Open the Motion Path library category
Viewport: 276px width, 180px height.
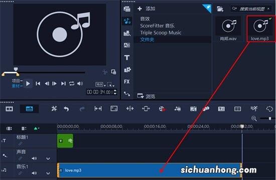pyautogui.click(x=127, y=94)
